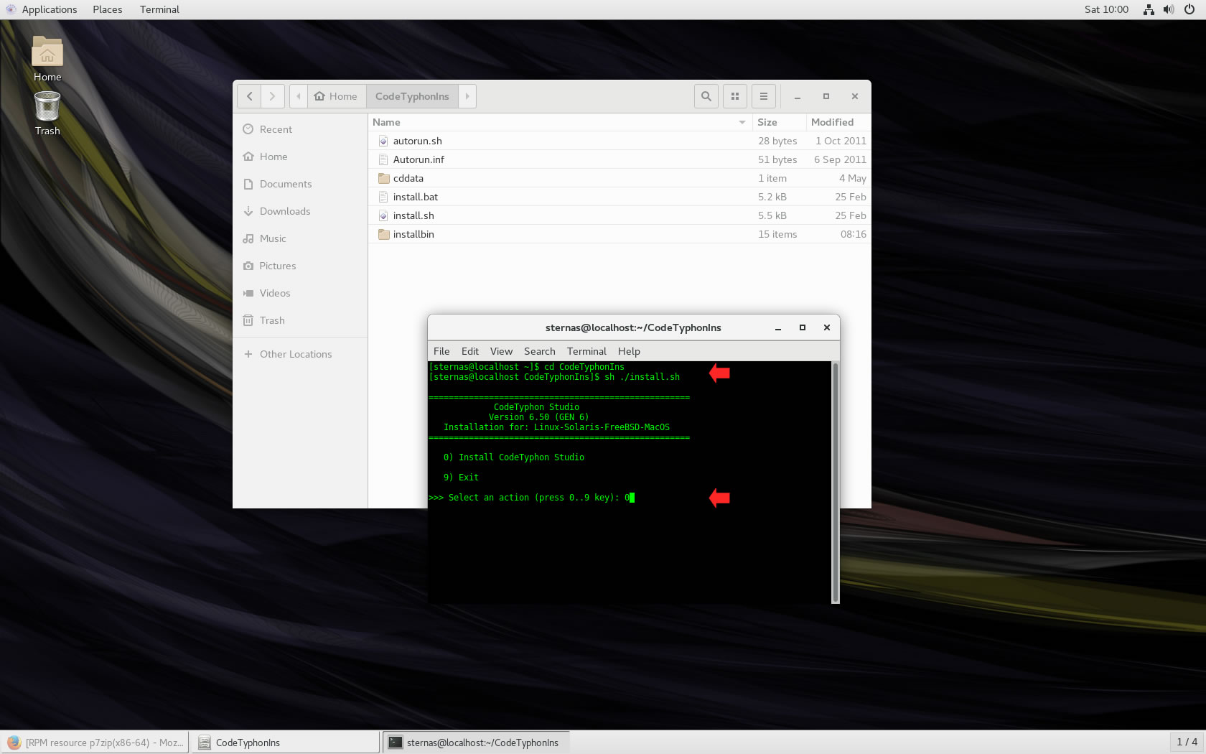The width and height of the screenshot is (1206, 754).
Task: Open the Home desktop icon
Action: point(47,59)
